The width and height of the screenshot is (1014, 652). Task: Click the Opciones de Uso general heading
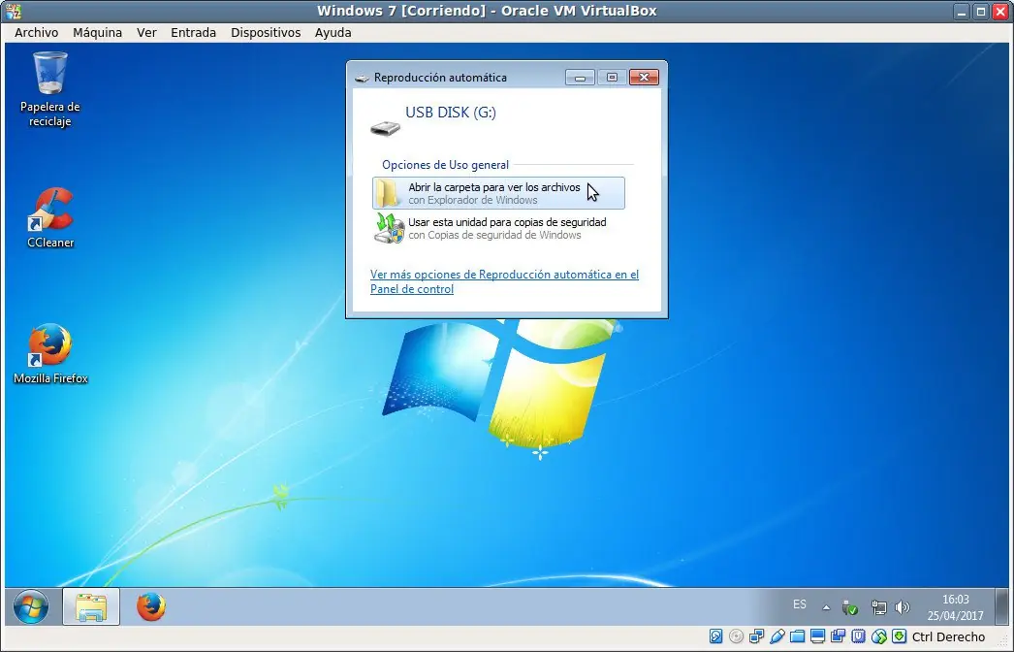[446, 165]
